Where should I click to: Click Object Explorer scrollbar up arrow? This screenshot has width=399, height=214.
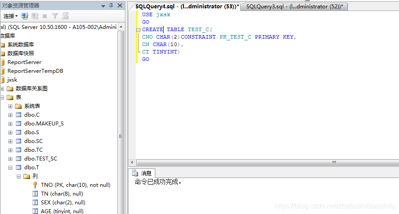pos(121,27)
